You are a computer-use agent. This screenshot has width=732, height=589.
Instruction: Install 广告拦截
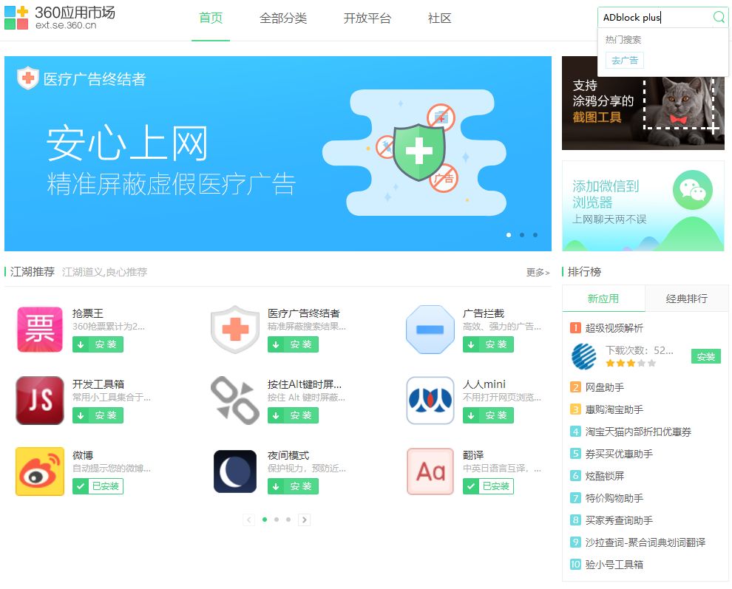[x=488, y=344]
